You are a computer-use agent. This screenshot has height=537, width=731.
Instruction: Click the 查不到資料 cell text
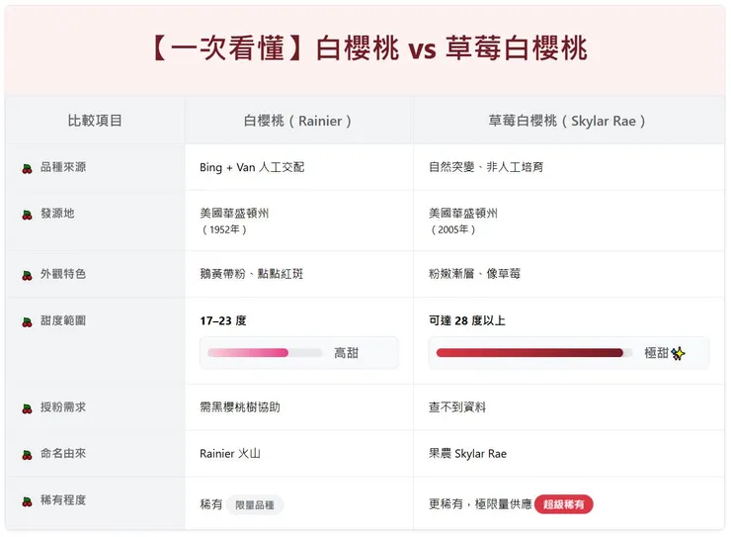coord(457,407)
